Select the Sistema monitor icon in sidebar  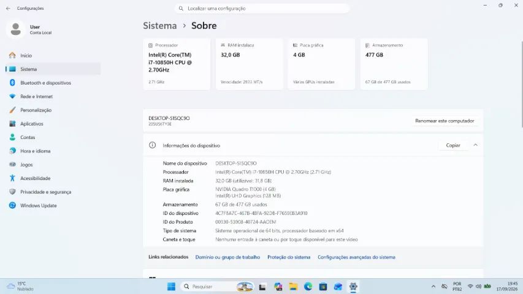click(x=12, y=69)
